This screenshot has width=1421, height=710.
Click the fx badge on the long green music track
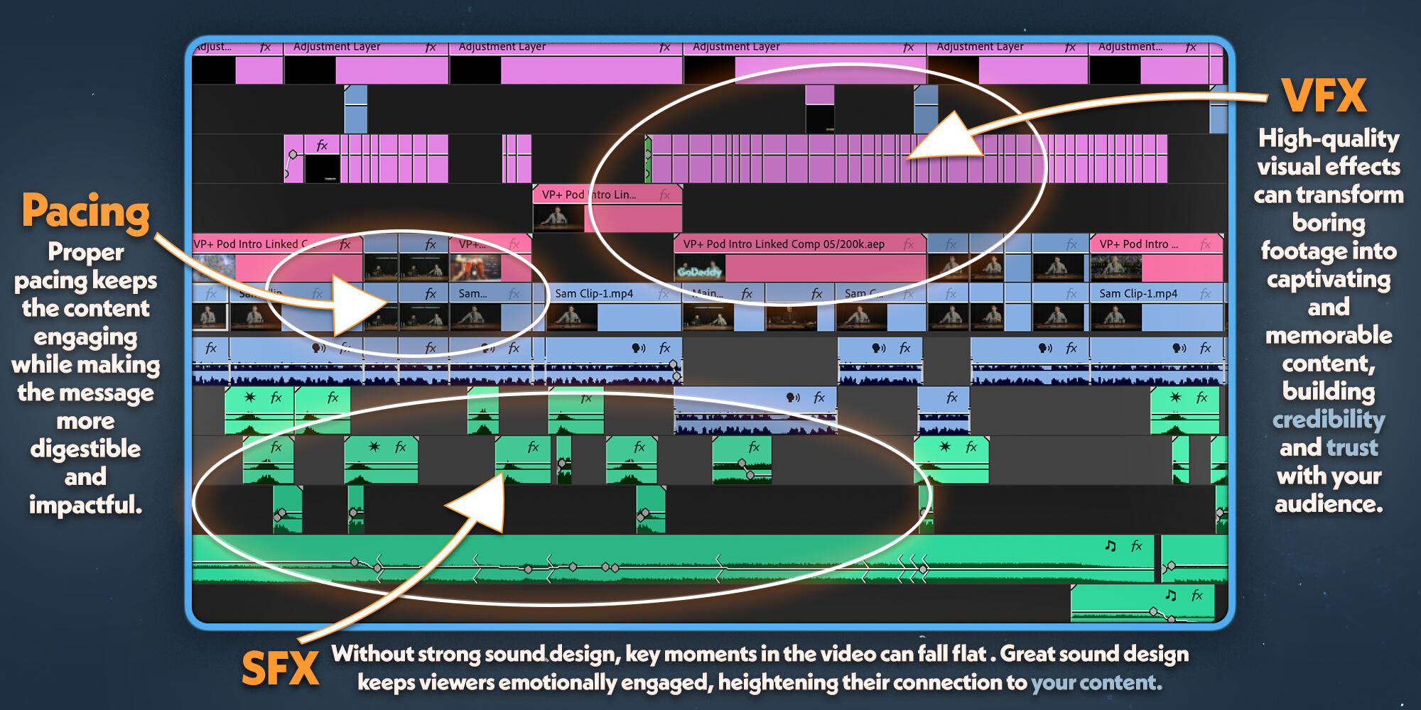1137,545
